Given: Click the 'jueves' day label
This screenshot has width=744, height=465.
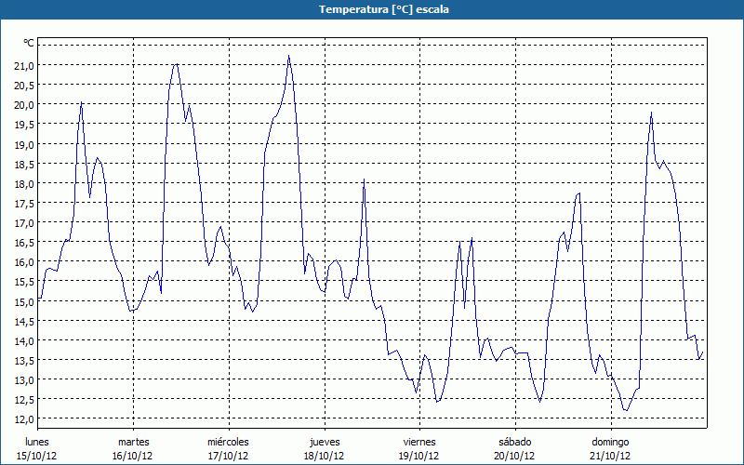Looking at the screenshot, I should click(324, 442).
